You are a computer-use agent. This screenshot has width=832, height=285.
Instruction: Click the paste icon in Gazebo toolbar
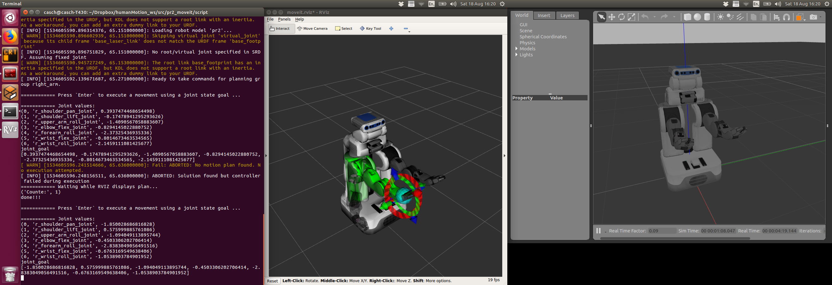coord(764,17)
